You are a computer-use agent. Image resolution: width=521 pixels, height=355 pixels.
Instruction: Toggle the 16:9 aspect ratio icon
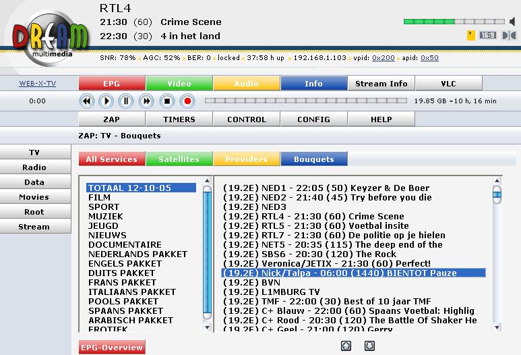487,35
